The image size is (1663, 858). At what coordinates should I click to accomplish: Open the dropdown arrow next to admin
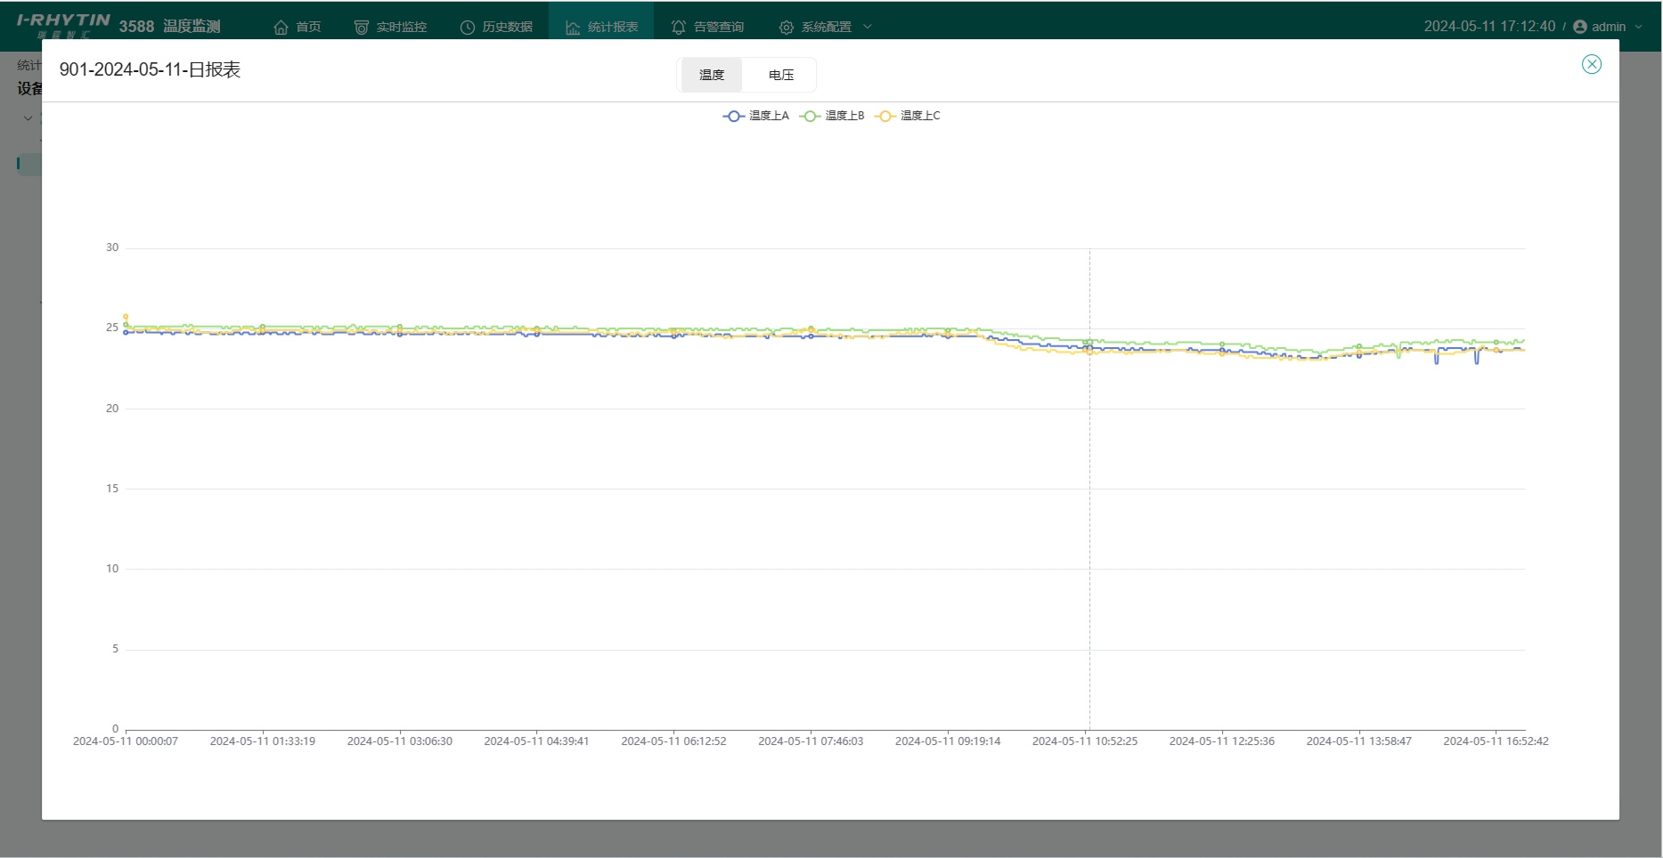coord(1638,27)
